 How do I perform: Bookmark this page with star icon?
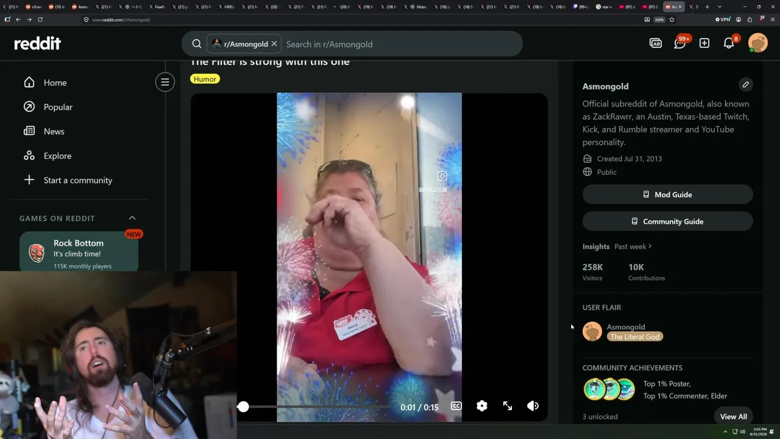coord(672,20)
